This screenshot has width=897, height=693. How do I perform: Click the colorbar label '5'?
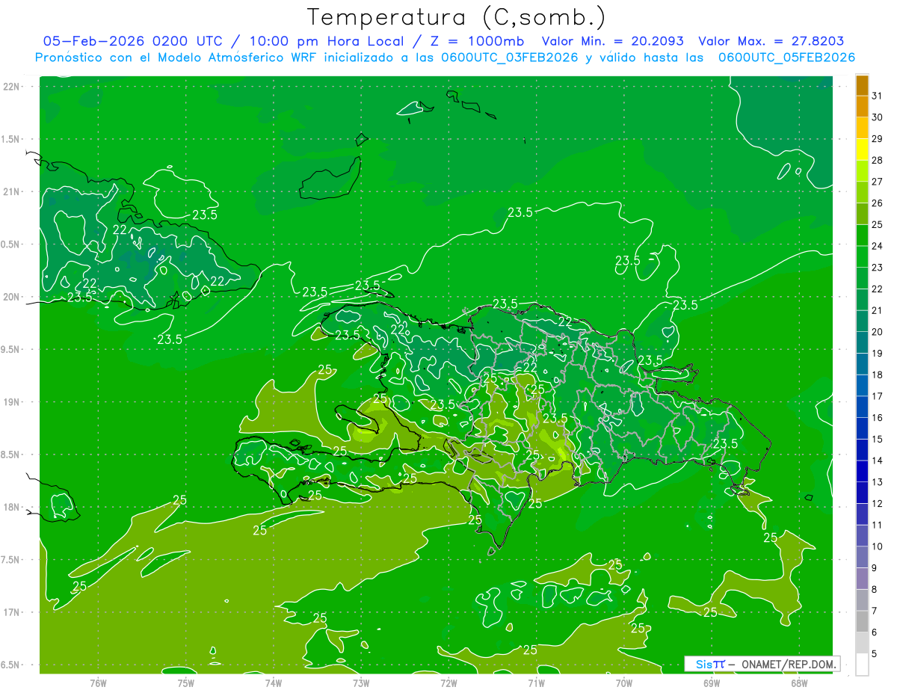point(875,654)
